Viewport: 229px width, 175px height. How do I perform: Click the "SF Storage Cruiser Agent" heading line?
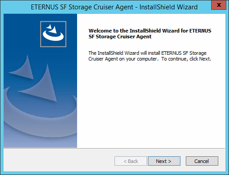120,37
